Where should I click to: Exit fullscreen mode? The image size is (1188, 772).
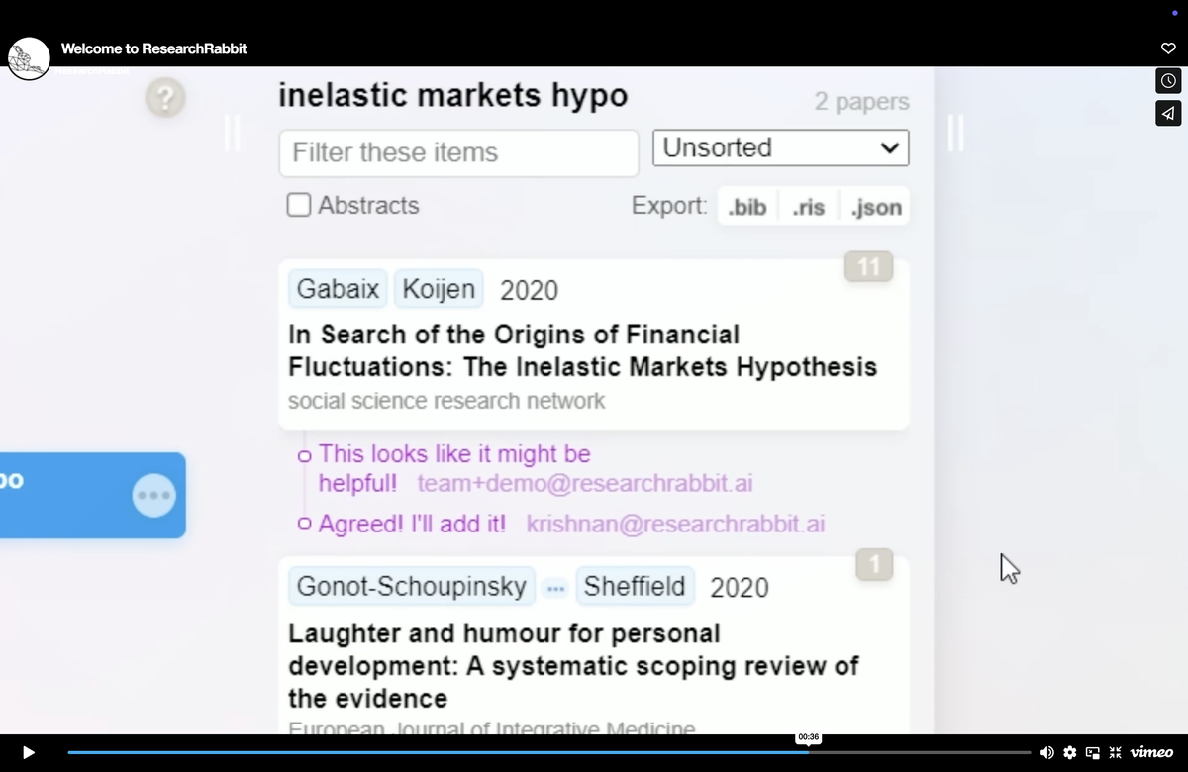(1114, 753)
